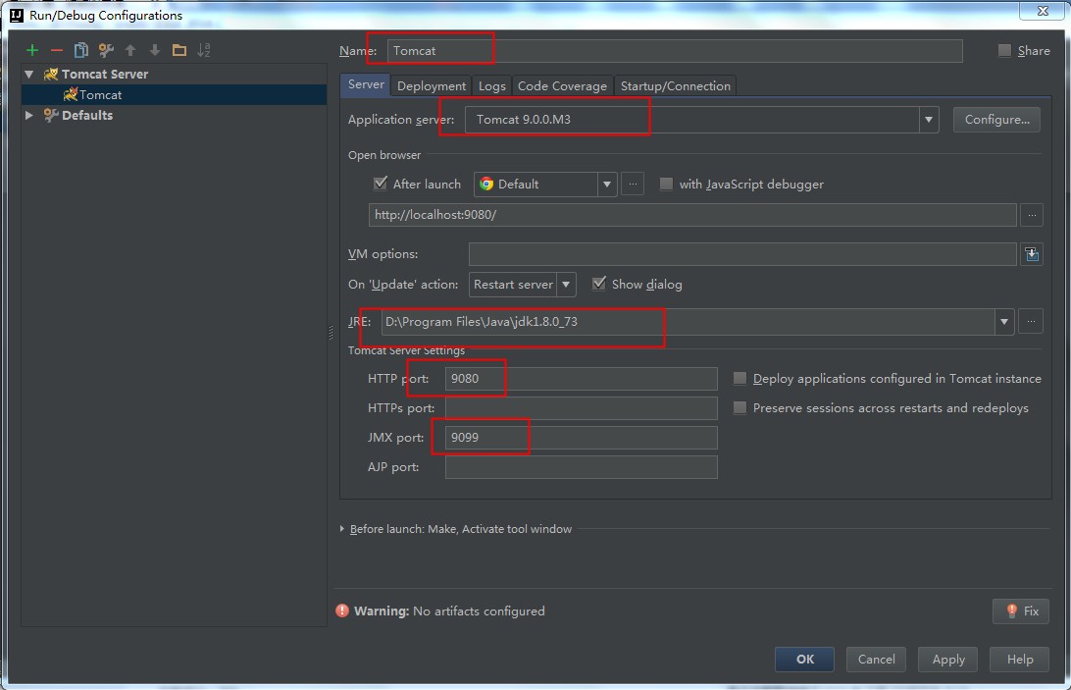The height and width of the screenshot is (690, 1071).
Task: Open the Logs tab
Action: tap(491, 86)
